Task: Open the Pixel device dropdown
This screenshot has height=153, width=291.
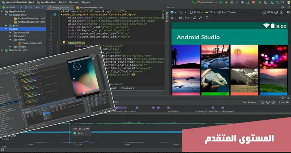Action: [x=196, y=12]
